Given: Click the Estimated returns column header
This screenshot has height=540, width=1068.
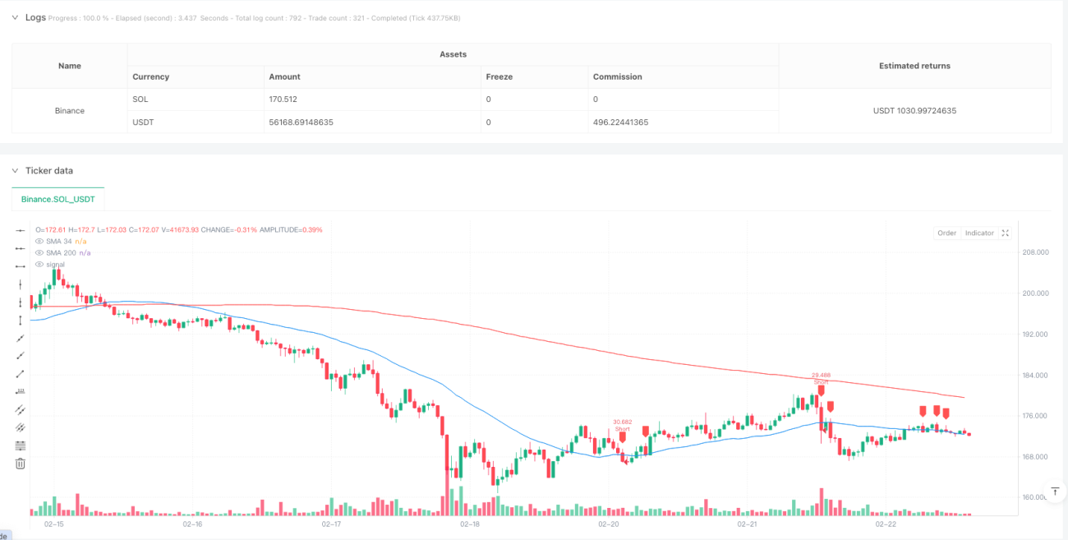Looking at the screenshot, I should (x=914, y=66).
